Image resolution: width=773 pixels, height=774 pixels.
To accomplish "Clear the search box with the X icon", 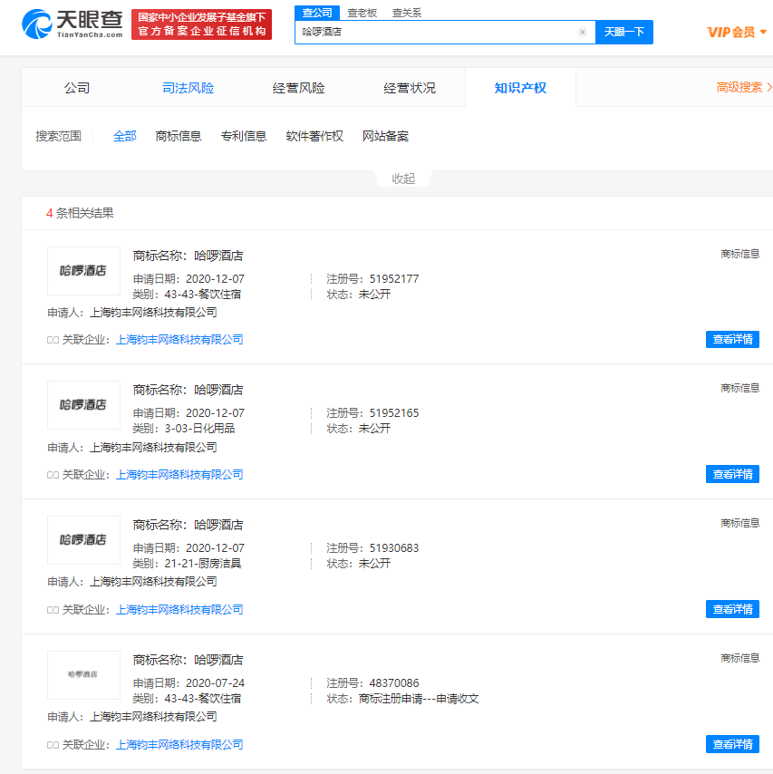I will point(583,32).
